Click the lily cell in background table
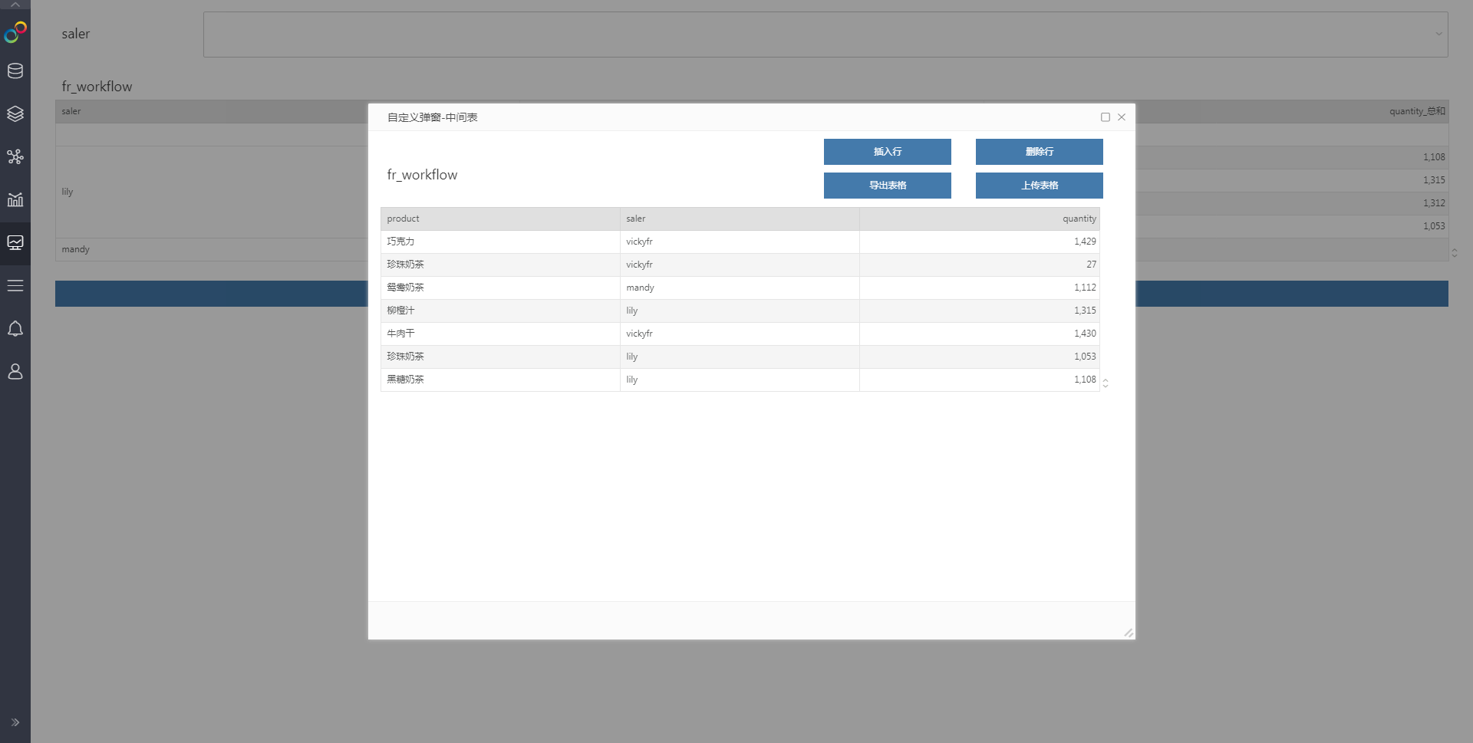Screen dimensions: 1473x743 coord(212,192)
